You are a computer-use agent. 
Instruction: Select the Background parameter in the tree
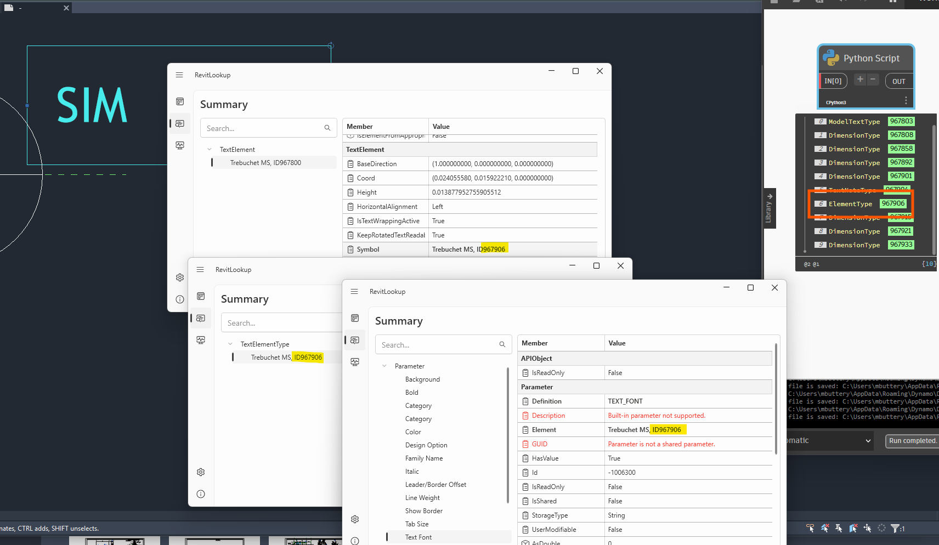(422, 379)
